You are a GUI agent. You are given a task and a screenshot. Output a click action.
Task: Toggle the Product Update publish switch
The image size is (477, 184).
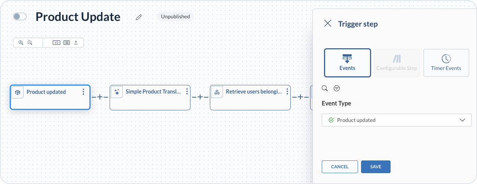pyautogui.click(x=20, y=16)
